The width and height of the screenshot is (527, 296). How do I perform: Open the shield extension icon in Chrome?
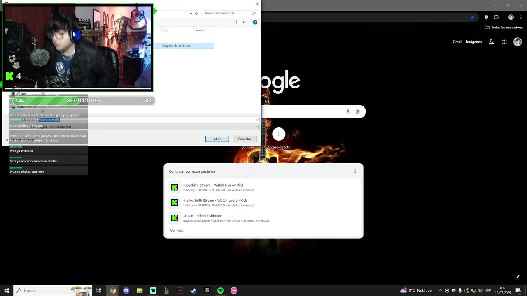(486, 17)
